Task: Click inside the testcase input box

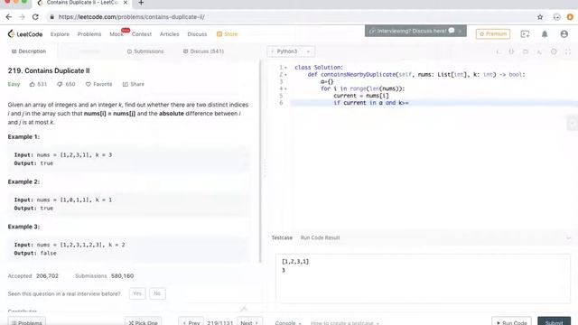Action: pos(423,278)
